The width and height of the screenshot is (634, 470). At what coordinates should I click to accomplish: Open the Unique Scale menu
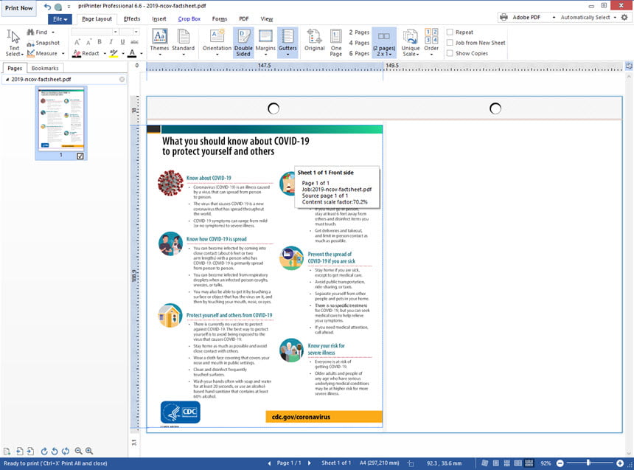click(410, 43)
